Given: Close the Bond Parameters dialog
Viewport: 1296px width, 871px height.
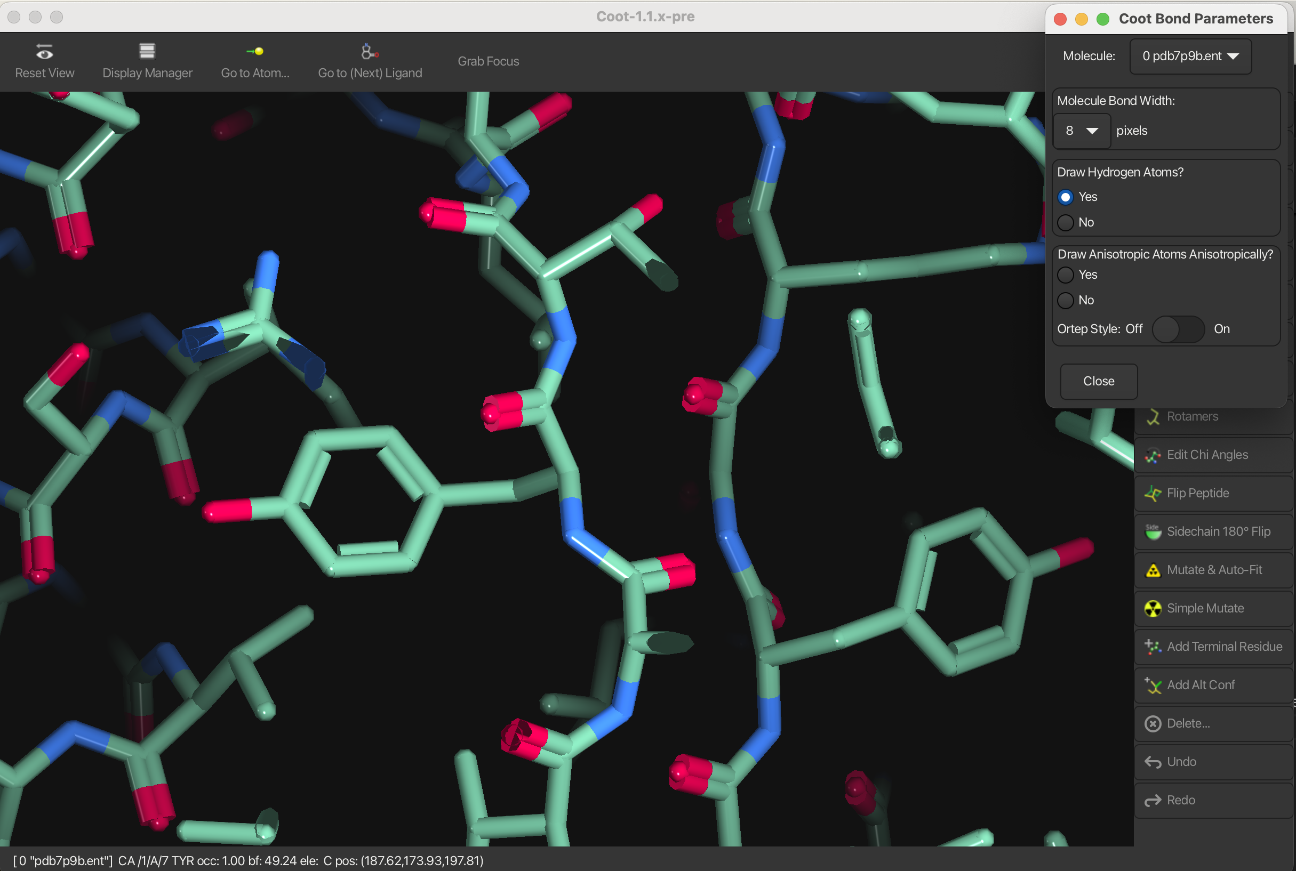Looking at the screenshot, I should pos(1098,381).
